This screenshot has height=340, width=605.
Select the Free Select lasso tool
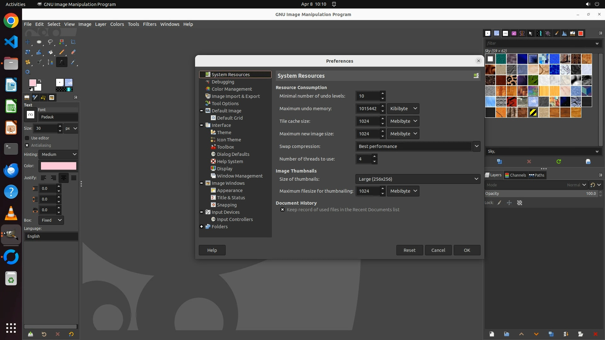[50, 42]
